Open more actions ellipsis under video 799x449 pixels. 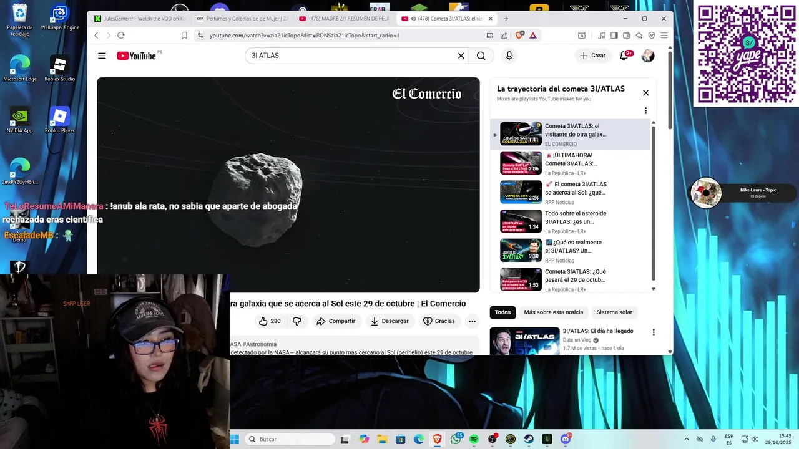pos(473,321)
